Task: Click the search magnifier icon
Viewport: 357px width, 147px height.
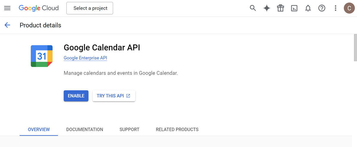Action: [253, 8]
